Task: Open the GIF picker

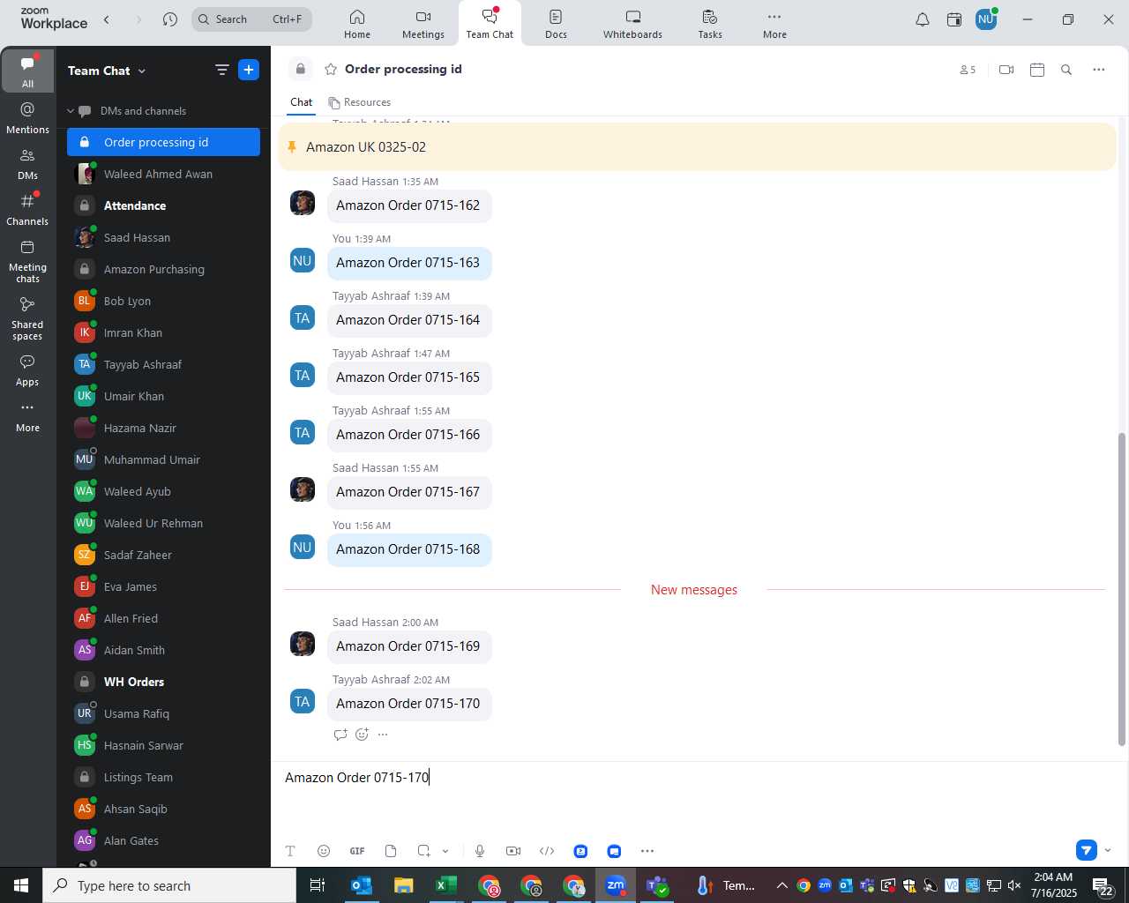Action: click(x=357, y=851)
